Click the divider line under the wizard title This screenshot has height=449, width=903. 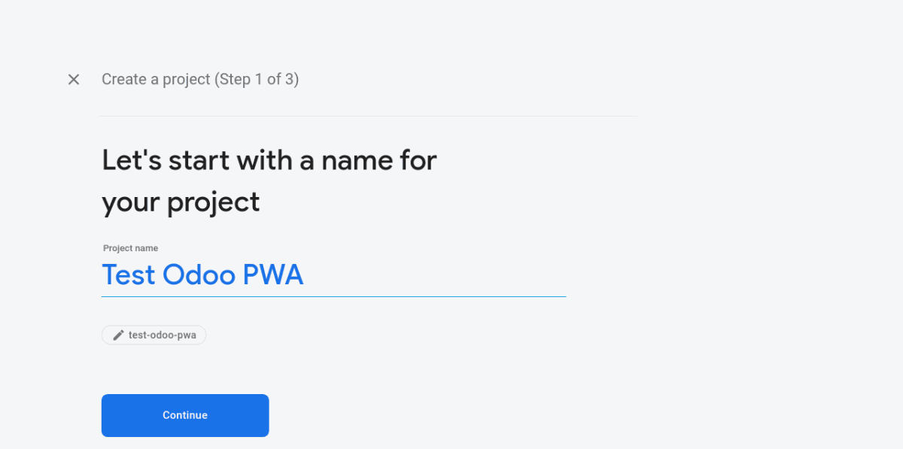click(x=368, y=117)
